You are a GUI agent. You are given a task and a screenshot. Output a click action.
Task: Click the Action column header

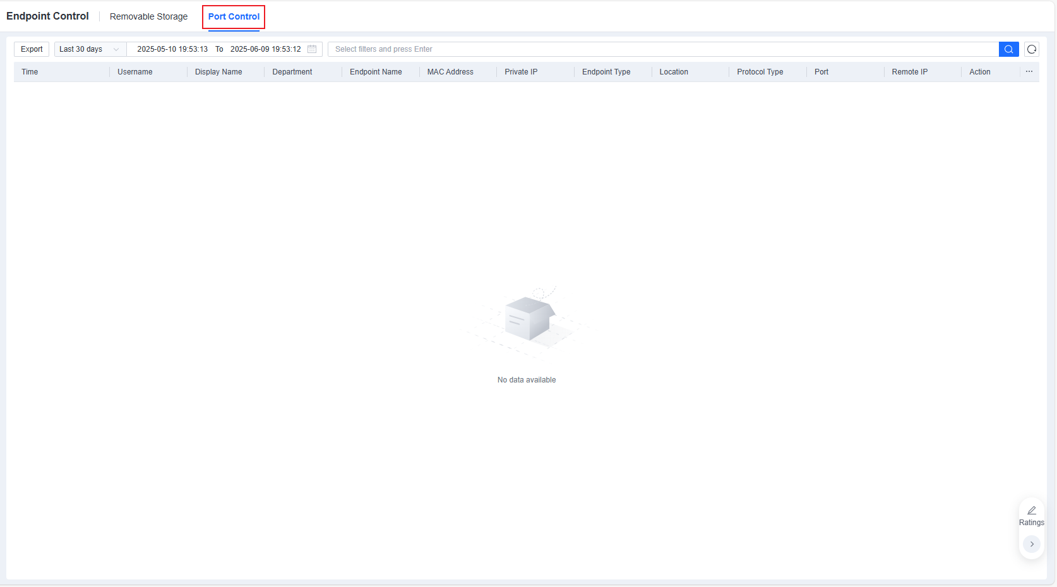click(x=980, y=72)
